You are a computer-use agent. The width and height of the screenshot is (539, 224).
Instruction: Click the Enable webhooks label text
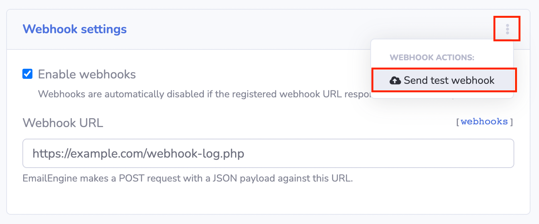tap(87, 74)
